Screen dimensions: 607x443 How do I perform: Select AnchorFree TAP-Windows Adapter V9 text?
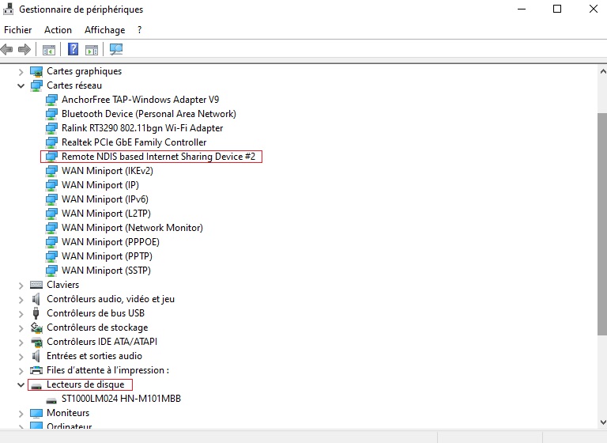(x=140, y=100)
